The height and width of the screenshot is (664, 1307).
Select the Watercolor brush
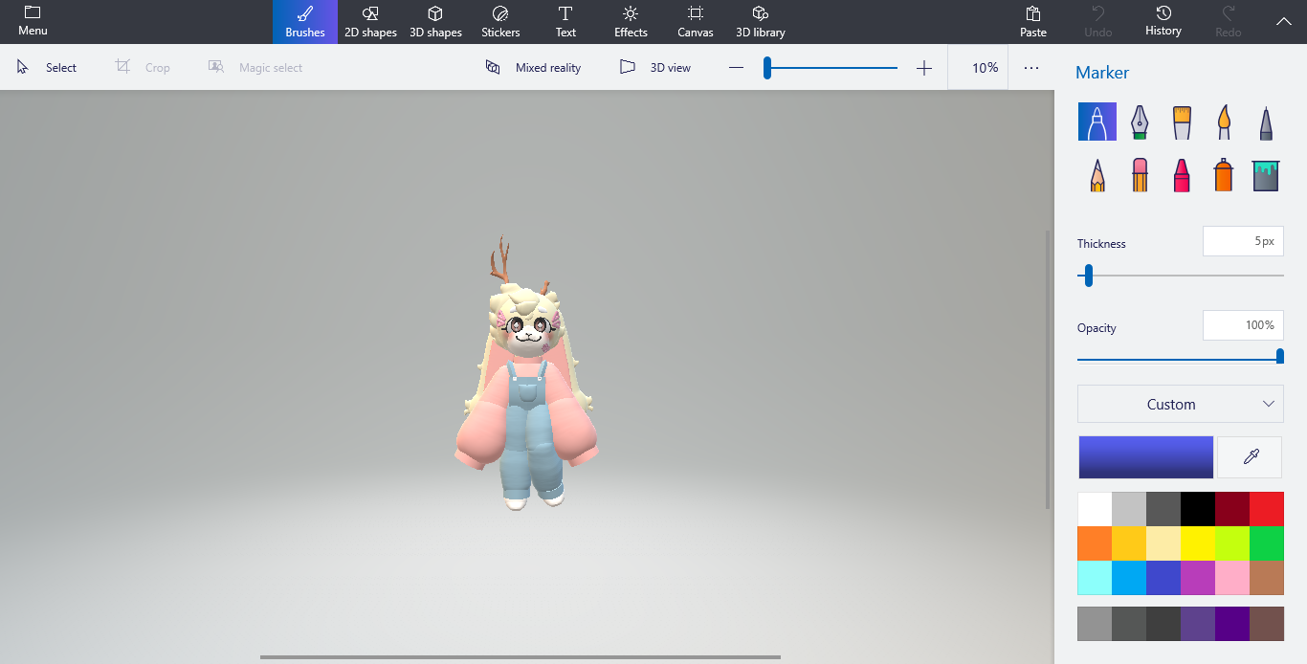click(x=1224, y=122)
